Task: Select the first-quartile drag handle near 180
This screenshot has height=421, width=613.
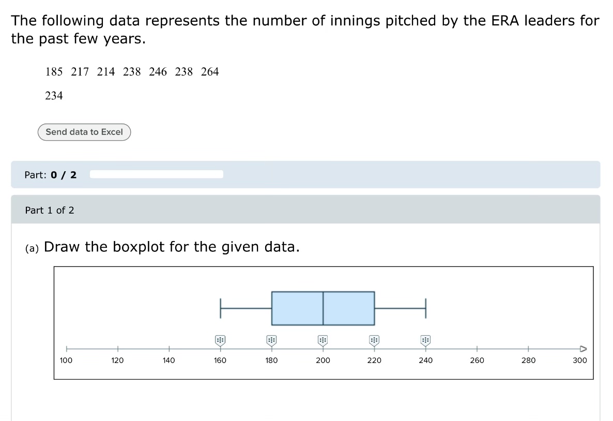Action: coord(271,340)
